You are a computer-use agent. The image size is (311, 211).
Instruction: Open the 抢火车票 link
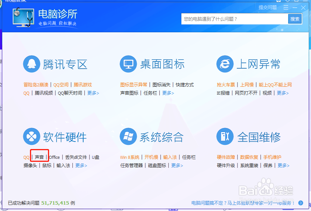coord(226,85)
